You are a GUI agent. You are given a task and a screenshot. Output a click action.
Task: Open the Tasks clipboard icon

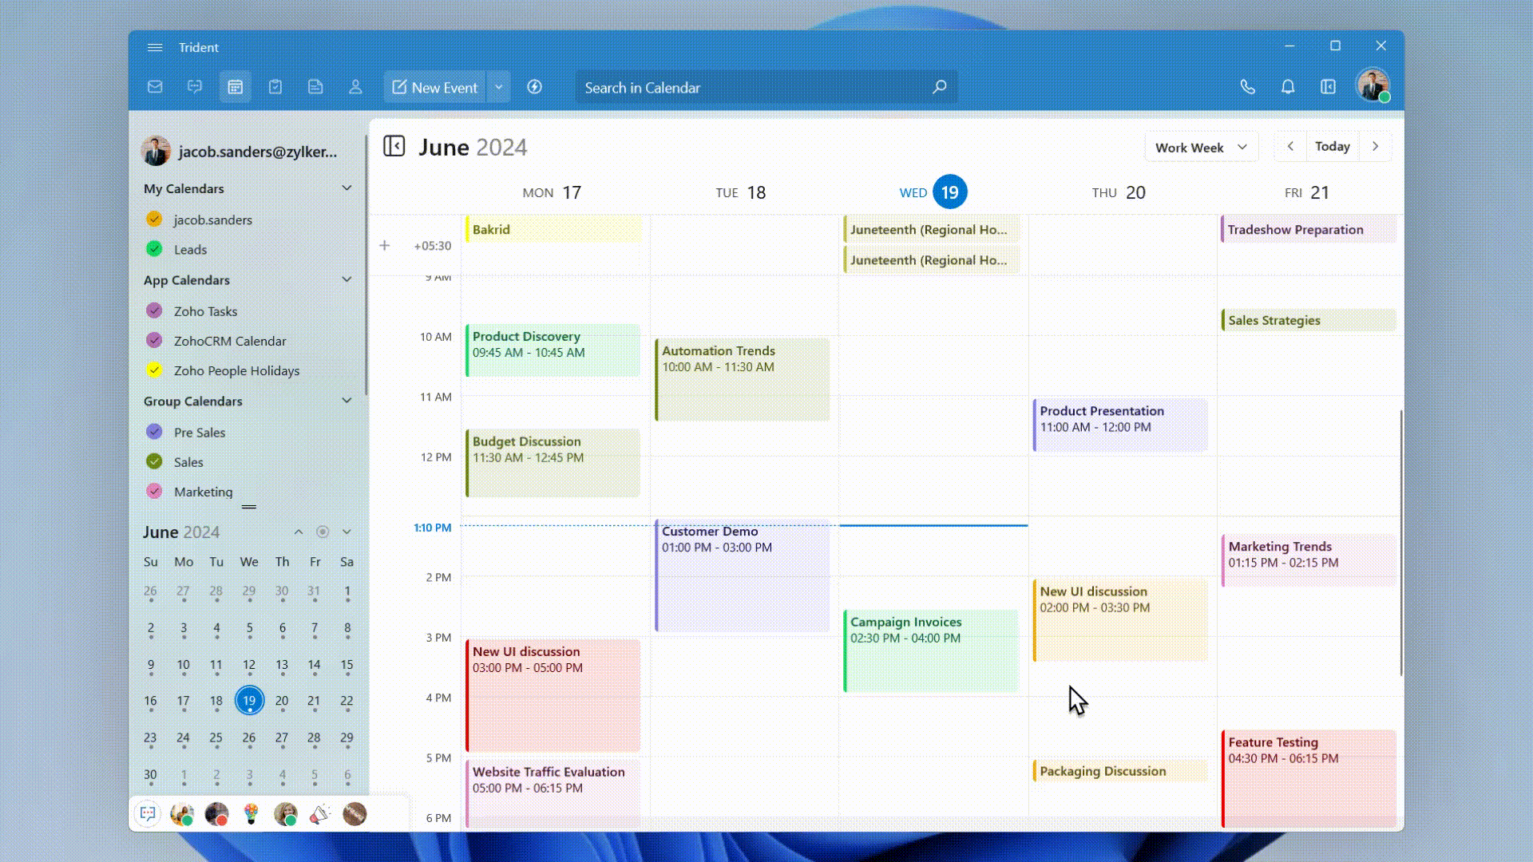point(275,87)
